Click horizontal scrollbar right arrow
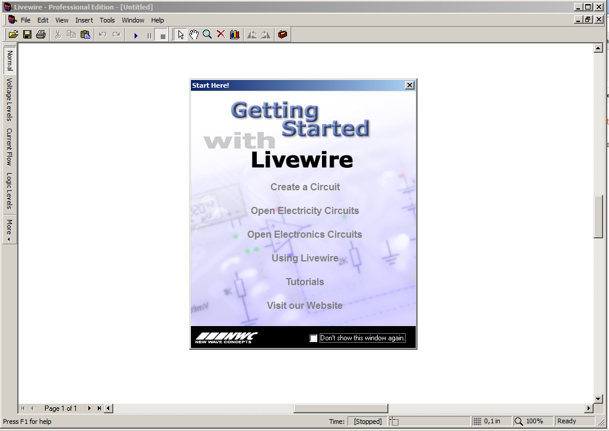 coord(589,408)
